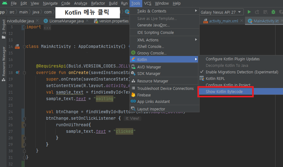
Task: Click the Kotlin logo icon in Tools menu
Action: click(x=133, y=59)
